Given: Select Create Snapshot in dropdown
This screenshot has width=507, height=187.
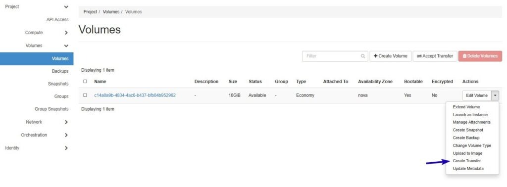Looking at the screenshot, I should click(468, 130).
